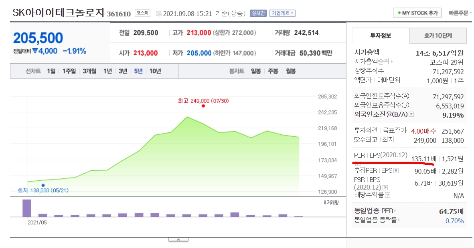Click the MY STOCK 추가 button
This screenshot has width=474, height=248.
click(417, 13)
